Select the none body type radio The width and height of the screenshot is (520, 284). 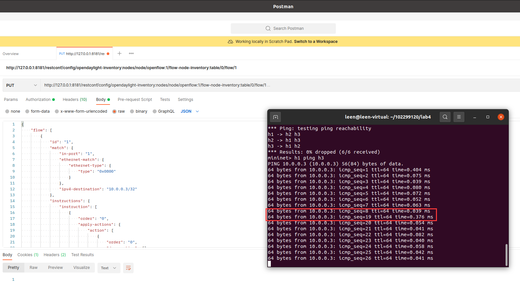click(7, 111)
